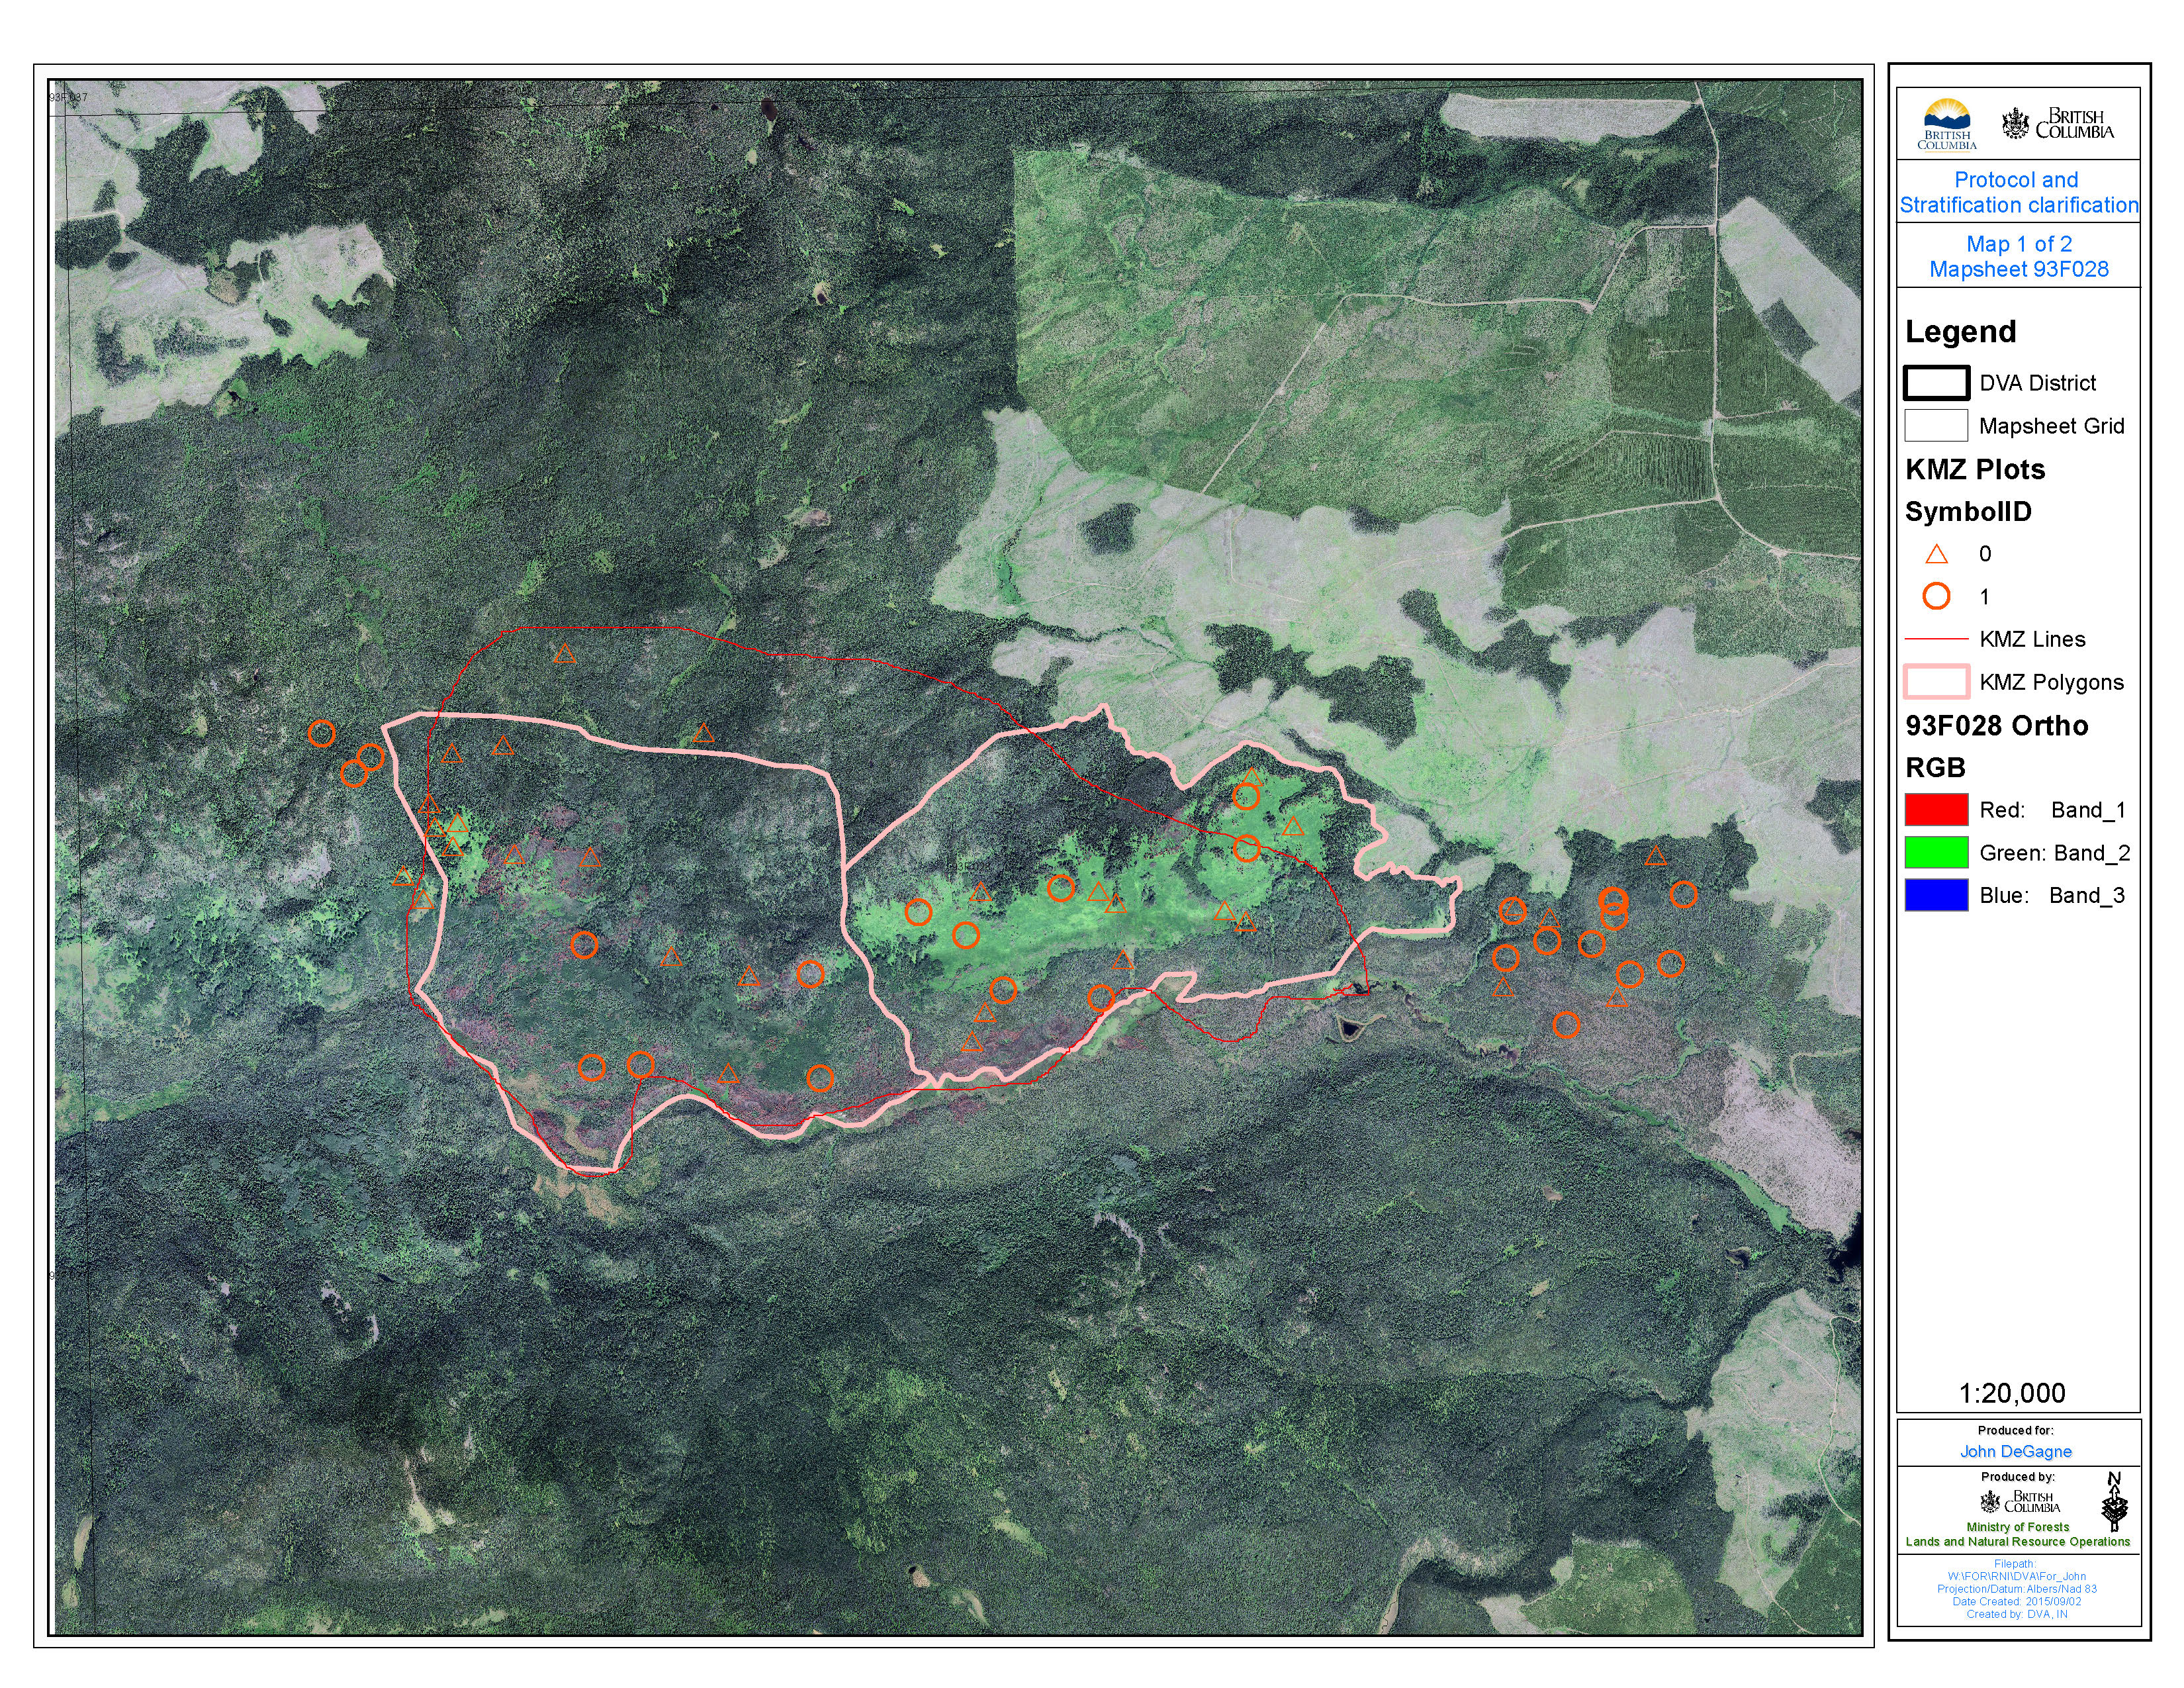
Task: Select the Green Band_2 color swatch
Action: (x=1936, y=853)
